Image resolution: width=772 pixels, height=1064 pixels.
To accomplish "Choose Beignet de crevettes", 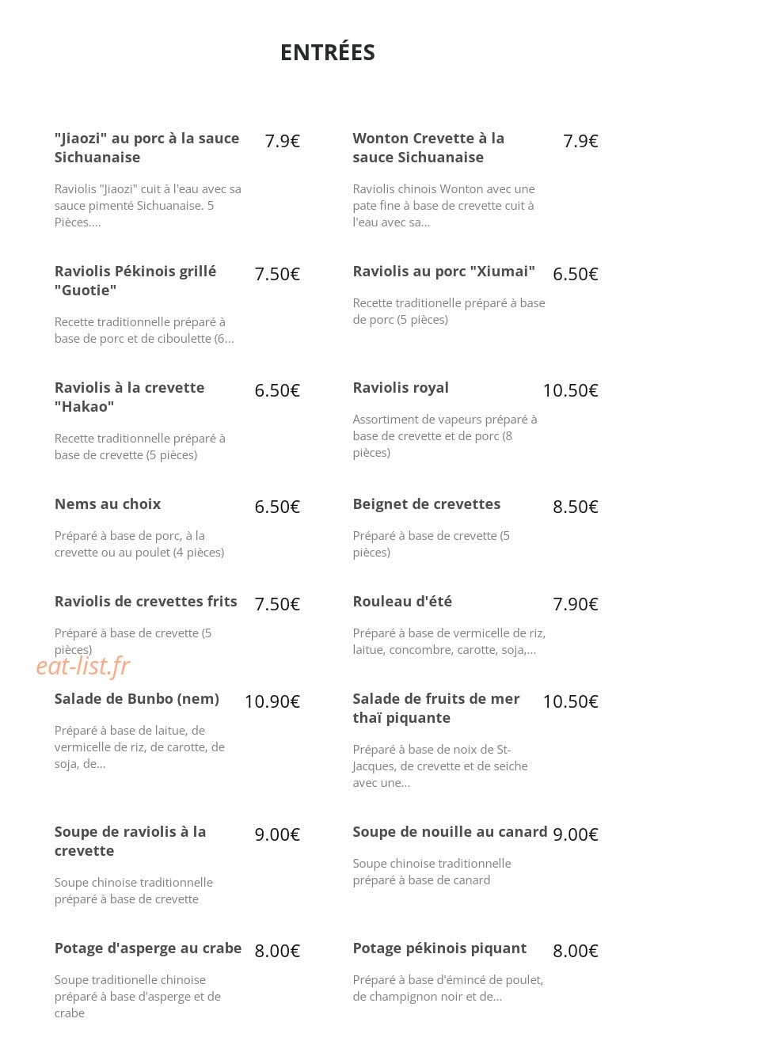I will 427,503.
